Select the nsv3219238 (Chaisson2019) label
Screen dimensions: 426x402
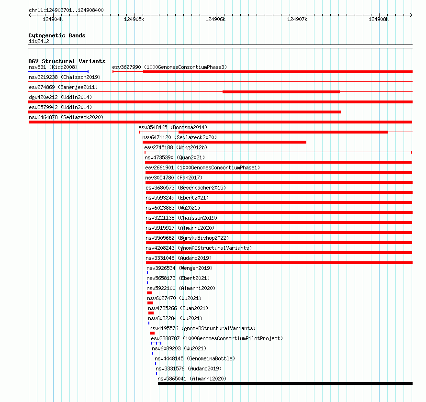[x=65, y=77]
